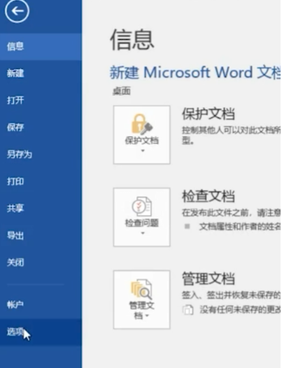Click 关闭 in the sidebar
Viewport: 282px width, 368px height.
pos(41,262)
